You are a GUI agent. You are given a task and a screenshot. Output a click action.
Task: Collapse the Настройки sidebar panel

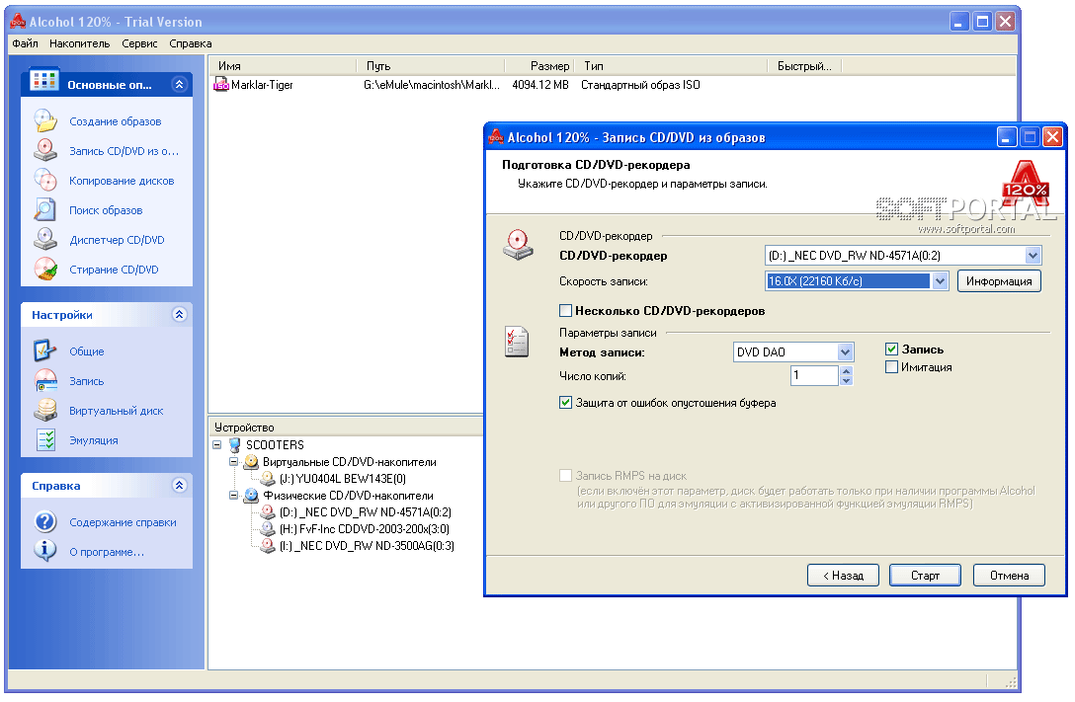(180, 314)
